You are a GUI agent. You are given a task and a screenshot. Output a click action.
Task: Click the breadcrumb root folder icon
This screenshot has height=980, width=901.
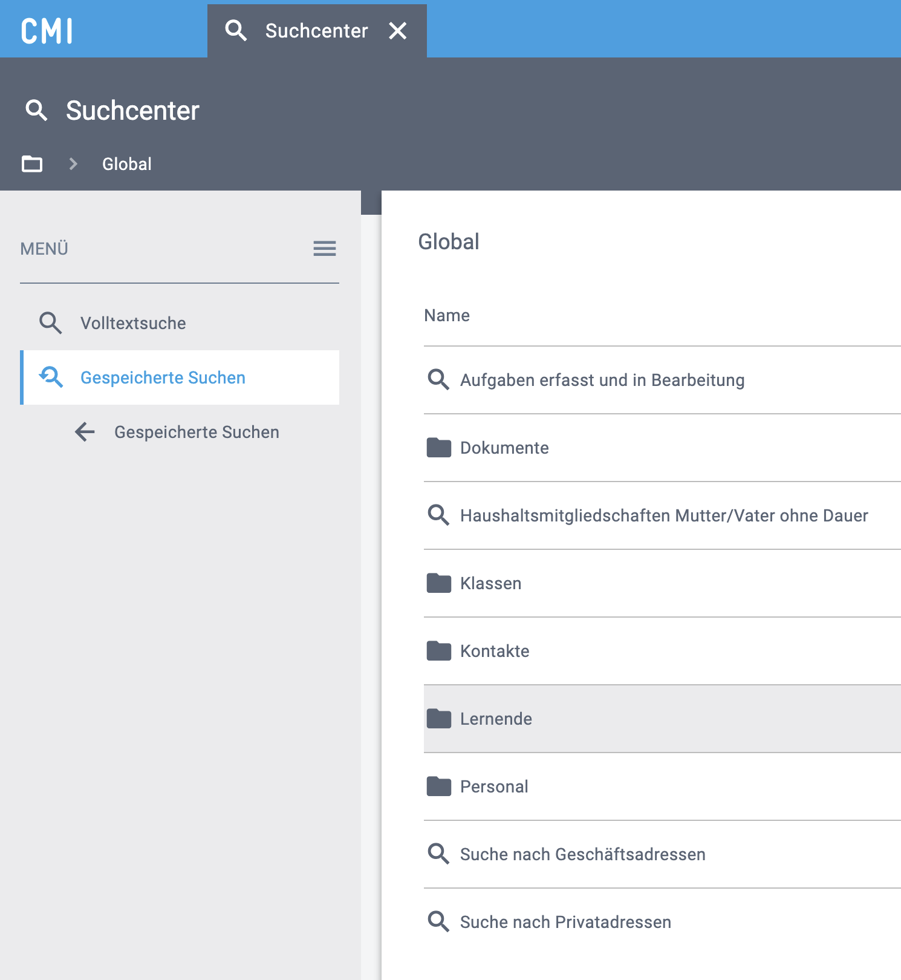pyautogui.click(x=32, y=164)
